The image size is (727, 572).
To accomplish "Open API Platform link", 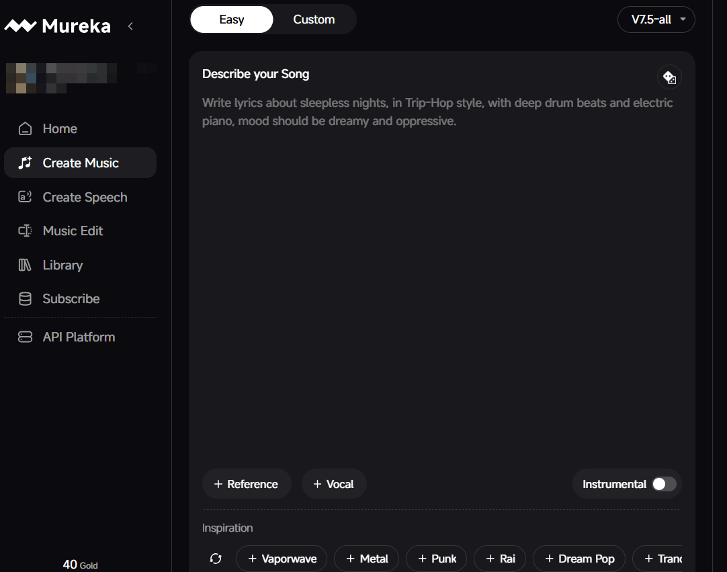I will 80,337.
